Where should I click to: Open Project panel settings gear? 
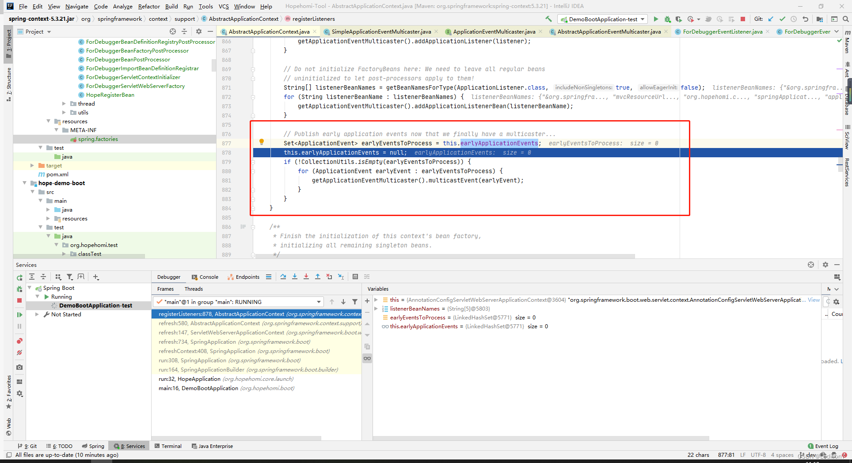(x=198, y=31)
